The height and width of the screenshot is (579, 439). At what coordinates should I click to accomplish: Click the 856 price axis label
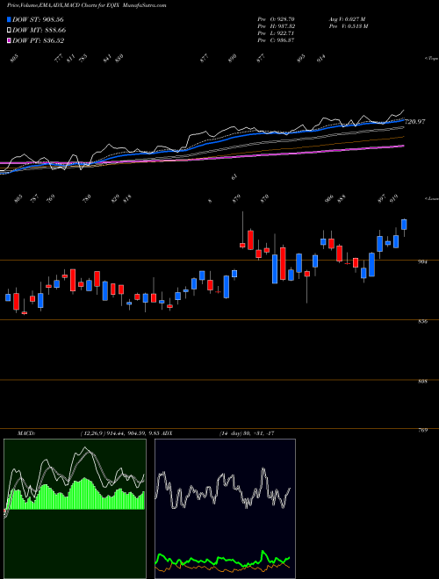coord(423,322)
